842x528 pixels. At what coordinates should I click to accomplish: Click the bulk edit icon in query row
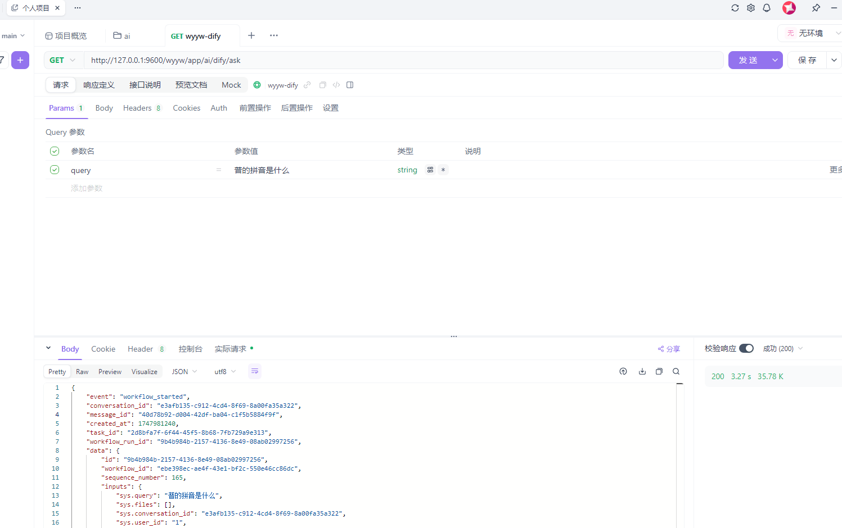(x=430, y=170)
